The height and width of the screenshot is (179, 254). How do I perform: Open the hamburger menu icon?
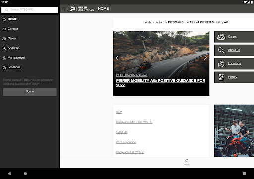pos(64,9)
